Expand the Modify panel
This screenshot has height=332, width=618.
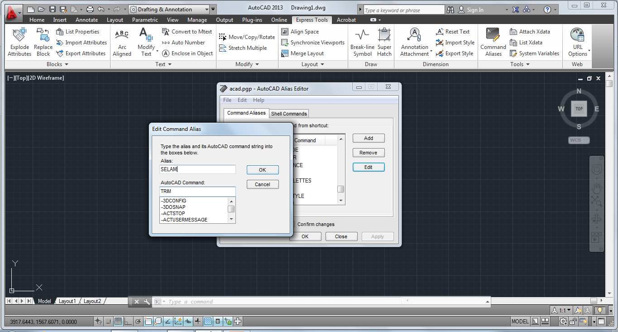tap(247, 64)
